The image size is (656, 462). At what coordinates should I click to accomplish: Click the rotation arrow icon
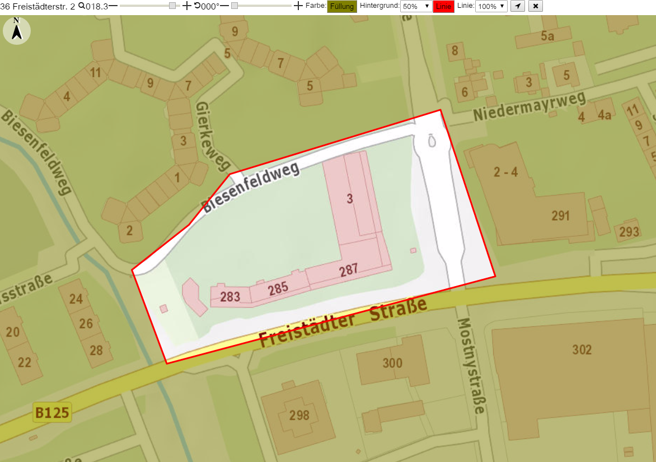[197, 6]
